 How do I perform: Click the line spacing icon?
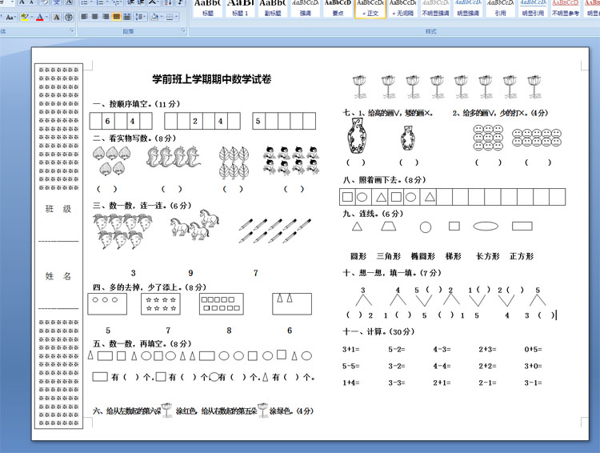click(x=139, y=17)
